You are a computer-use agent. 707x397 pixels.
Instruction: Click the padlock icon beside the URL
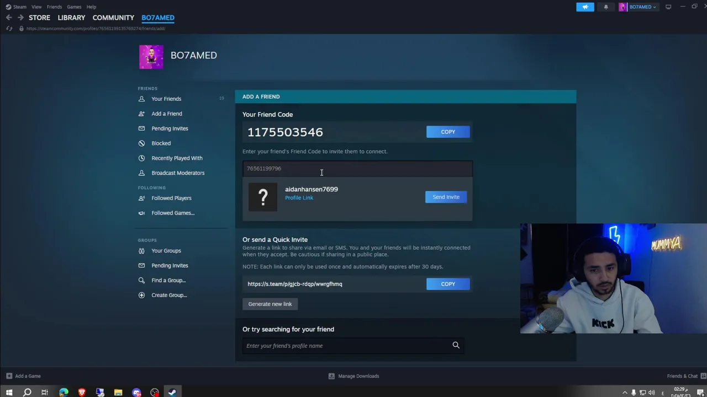[21, 28]
